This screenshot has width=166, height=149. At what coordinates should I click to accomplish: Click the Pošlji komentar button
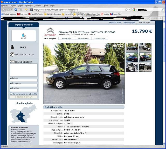click(x=24, y=97)
